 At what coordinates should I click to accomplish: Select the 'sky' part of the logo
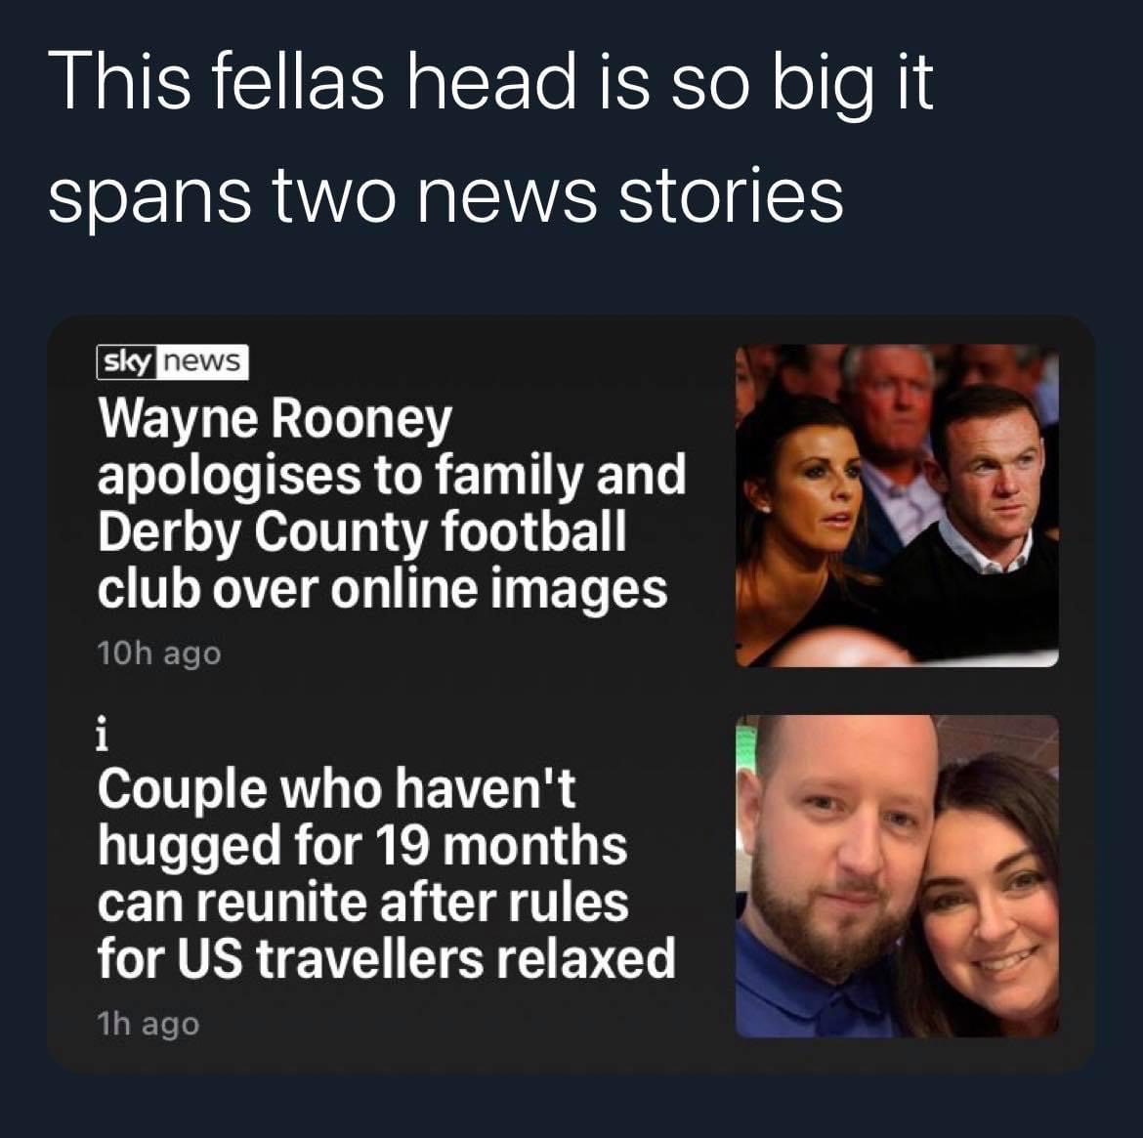coord(127,361)
